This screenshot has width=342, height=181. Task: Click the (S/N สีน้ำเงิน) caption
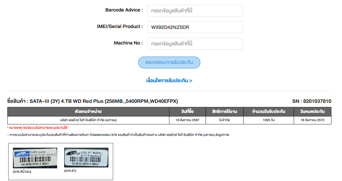22,172
